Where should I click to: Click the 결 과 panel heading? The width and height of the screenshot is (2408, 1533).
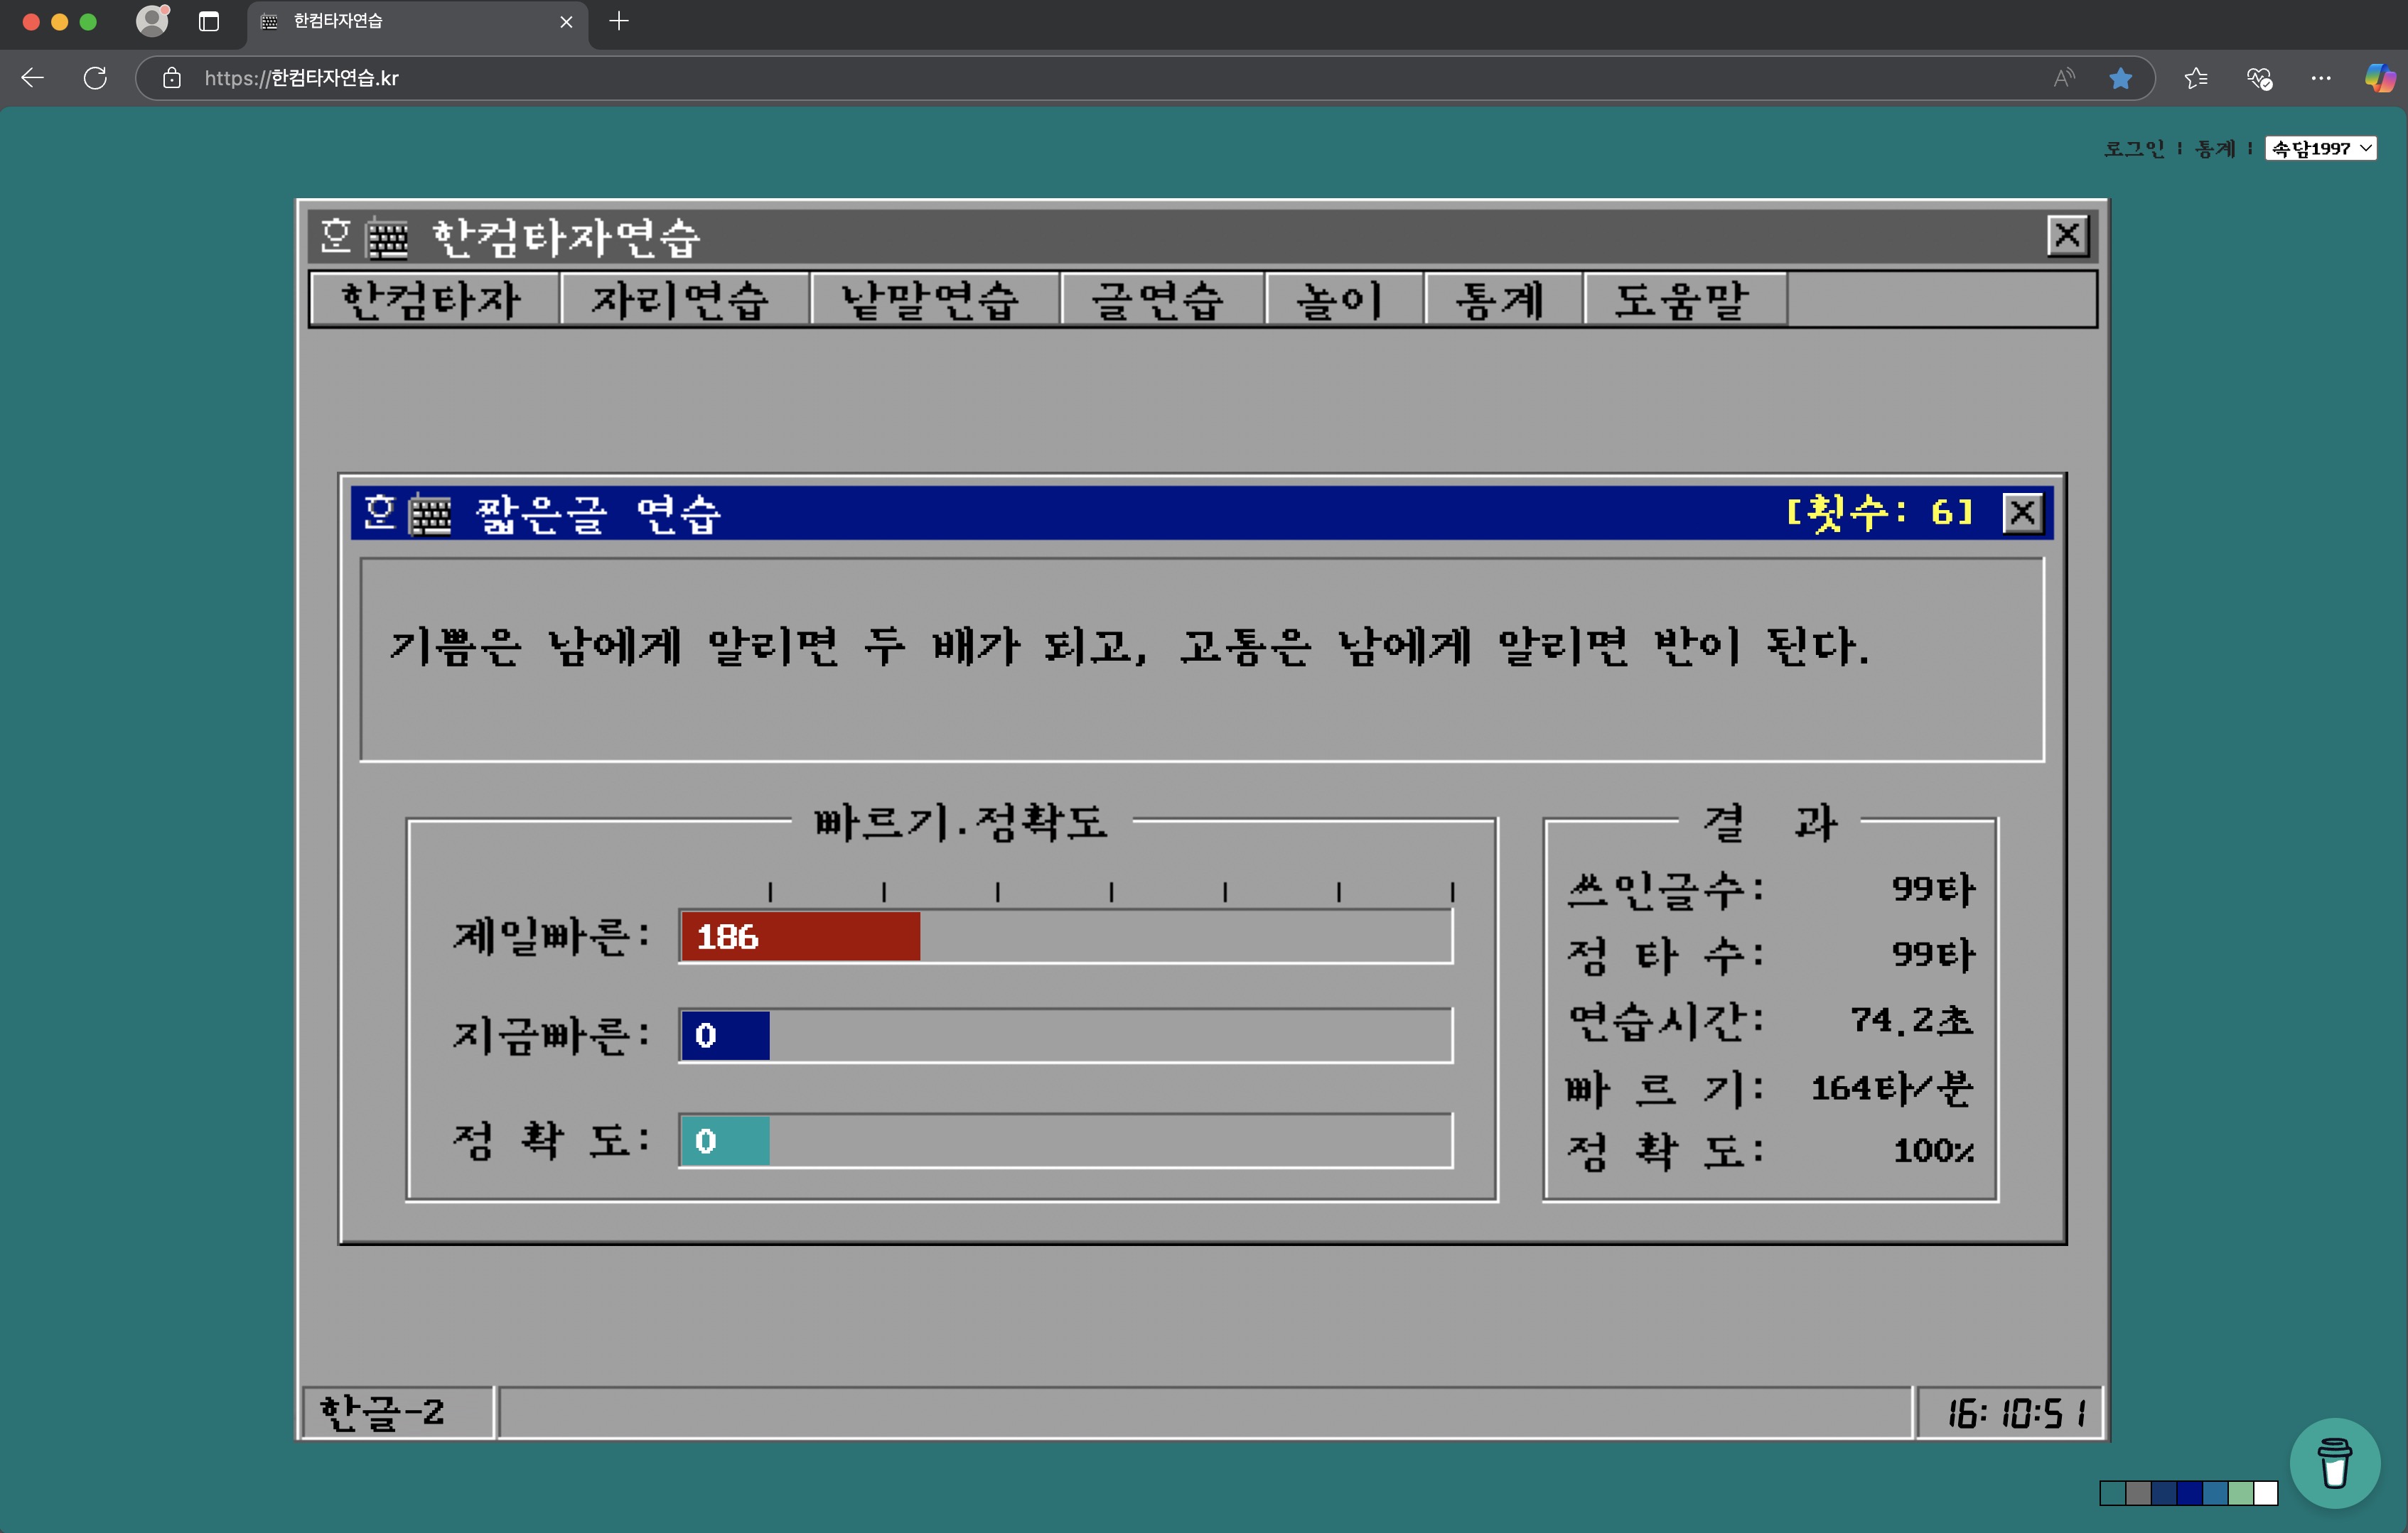tap(1770, 823)
